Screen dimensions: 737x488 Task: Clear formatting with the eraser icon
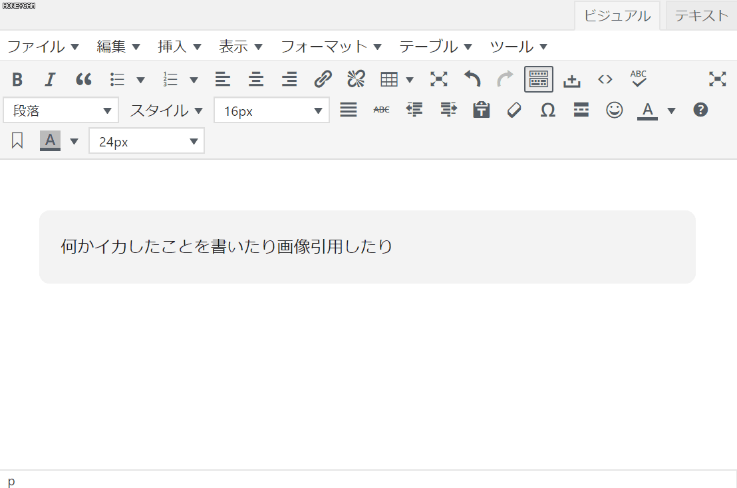coord(514,110)
